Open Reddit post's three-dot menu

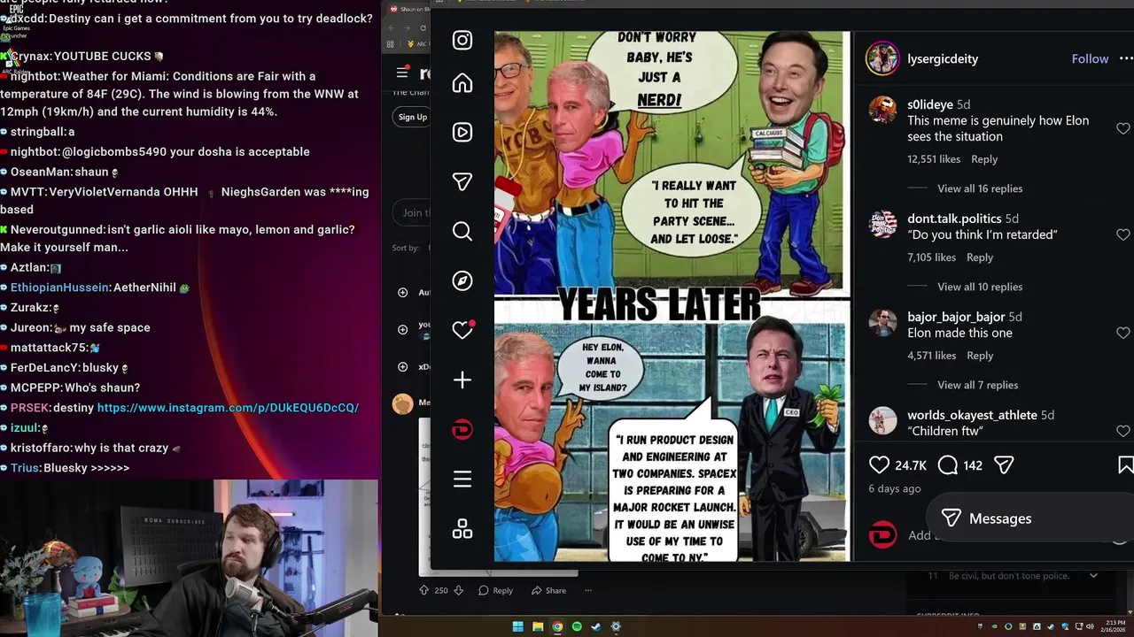click(587, 590)
